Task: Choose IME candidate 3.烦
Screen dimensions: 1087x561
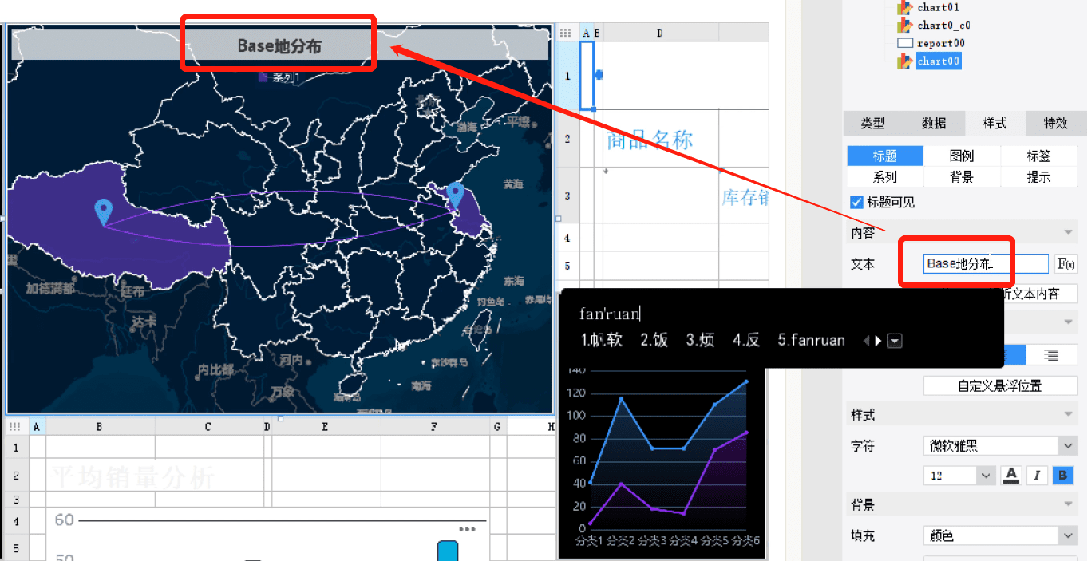Action: tap(700, 341)
